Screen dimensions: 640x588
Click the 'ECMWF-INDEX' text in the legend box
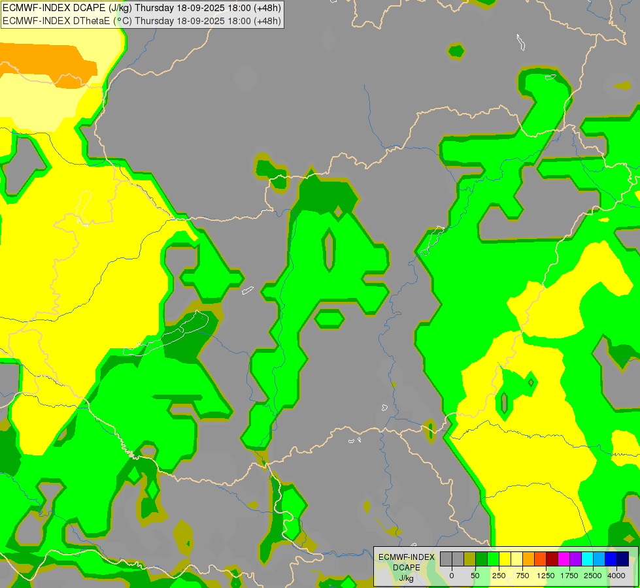[407, 557]
